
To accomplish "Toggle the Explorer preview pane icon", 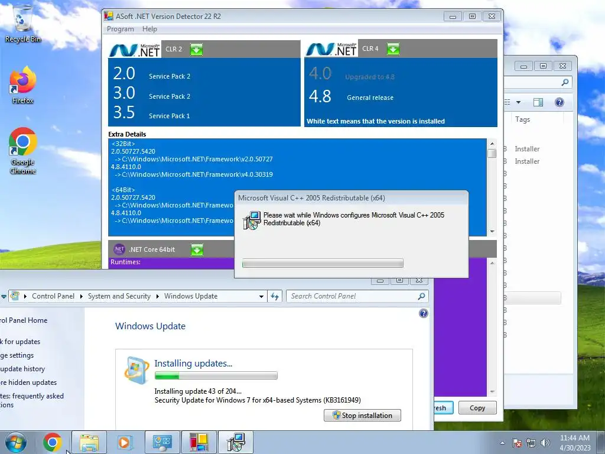I will pos(538,102).
